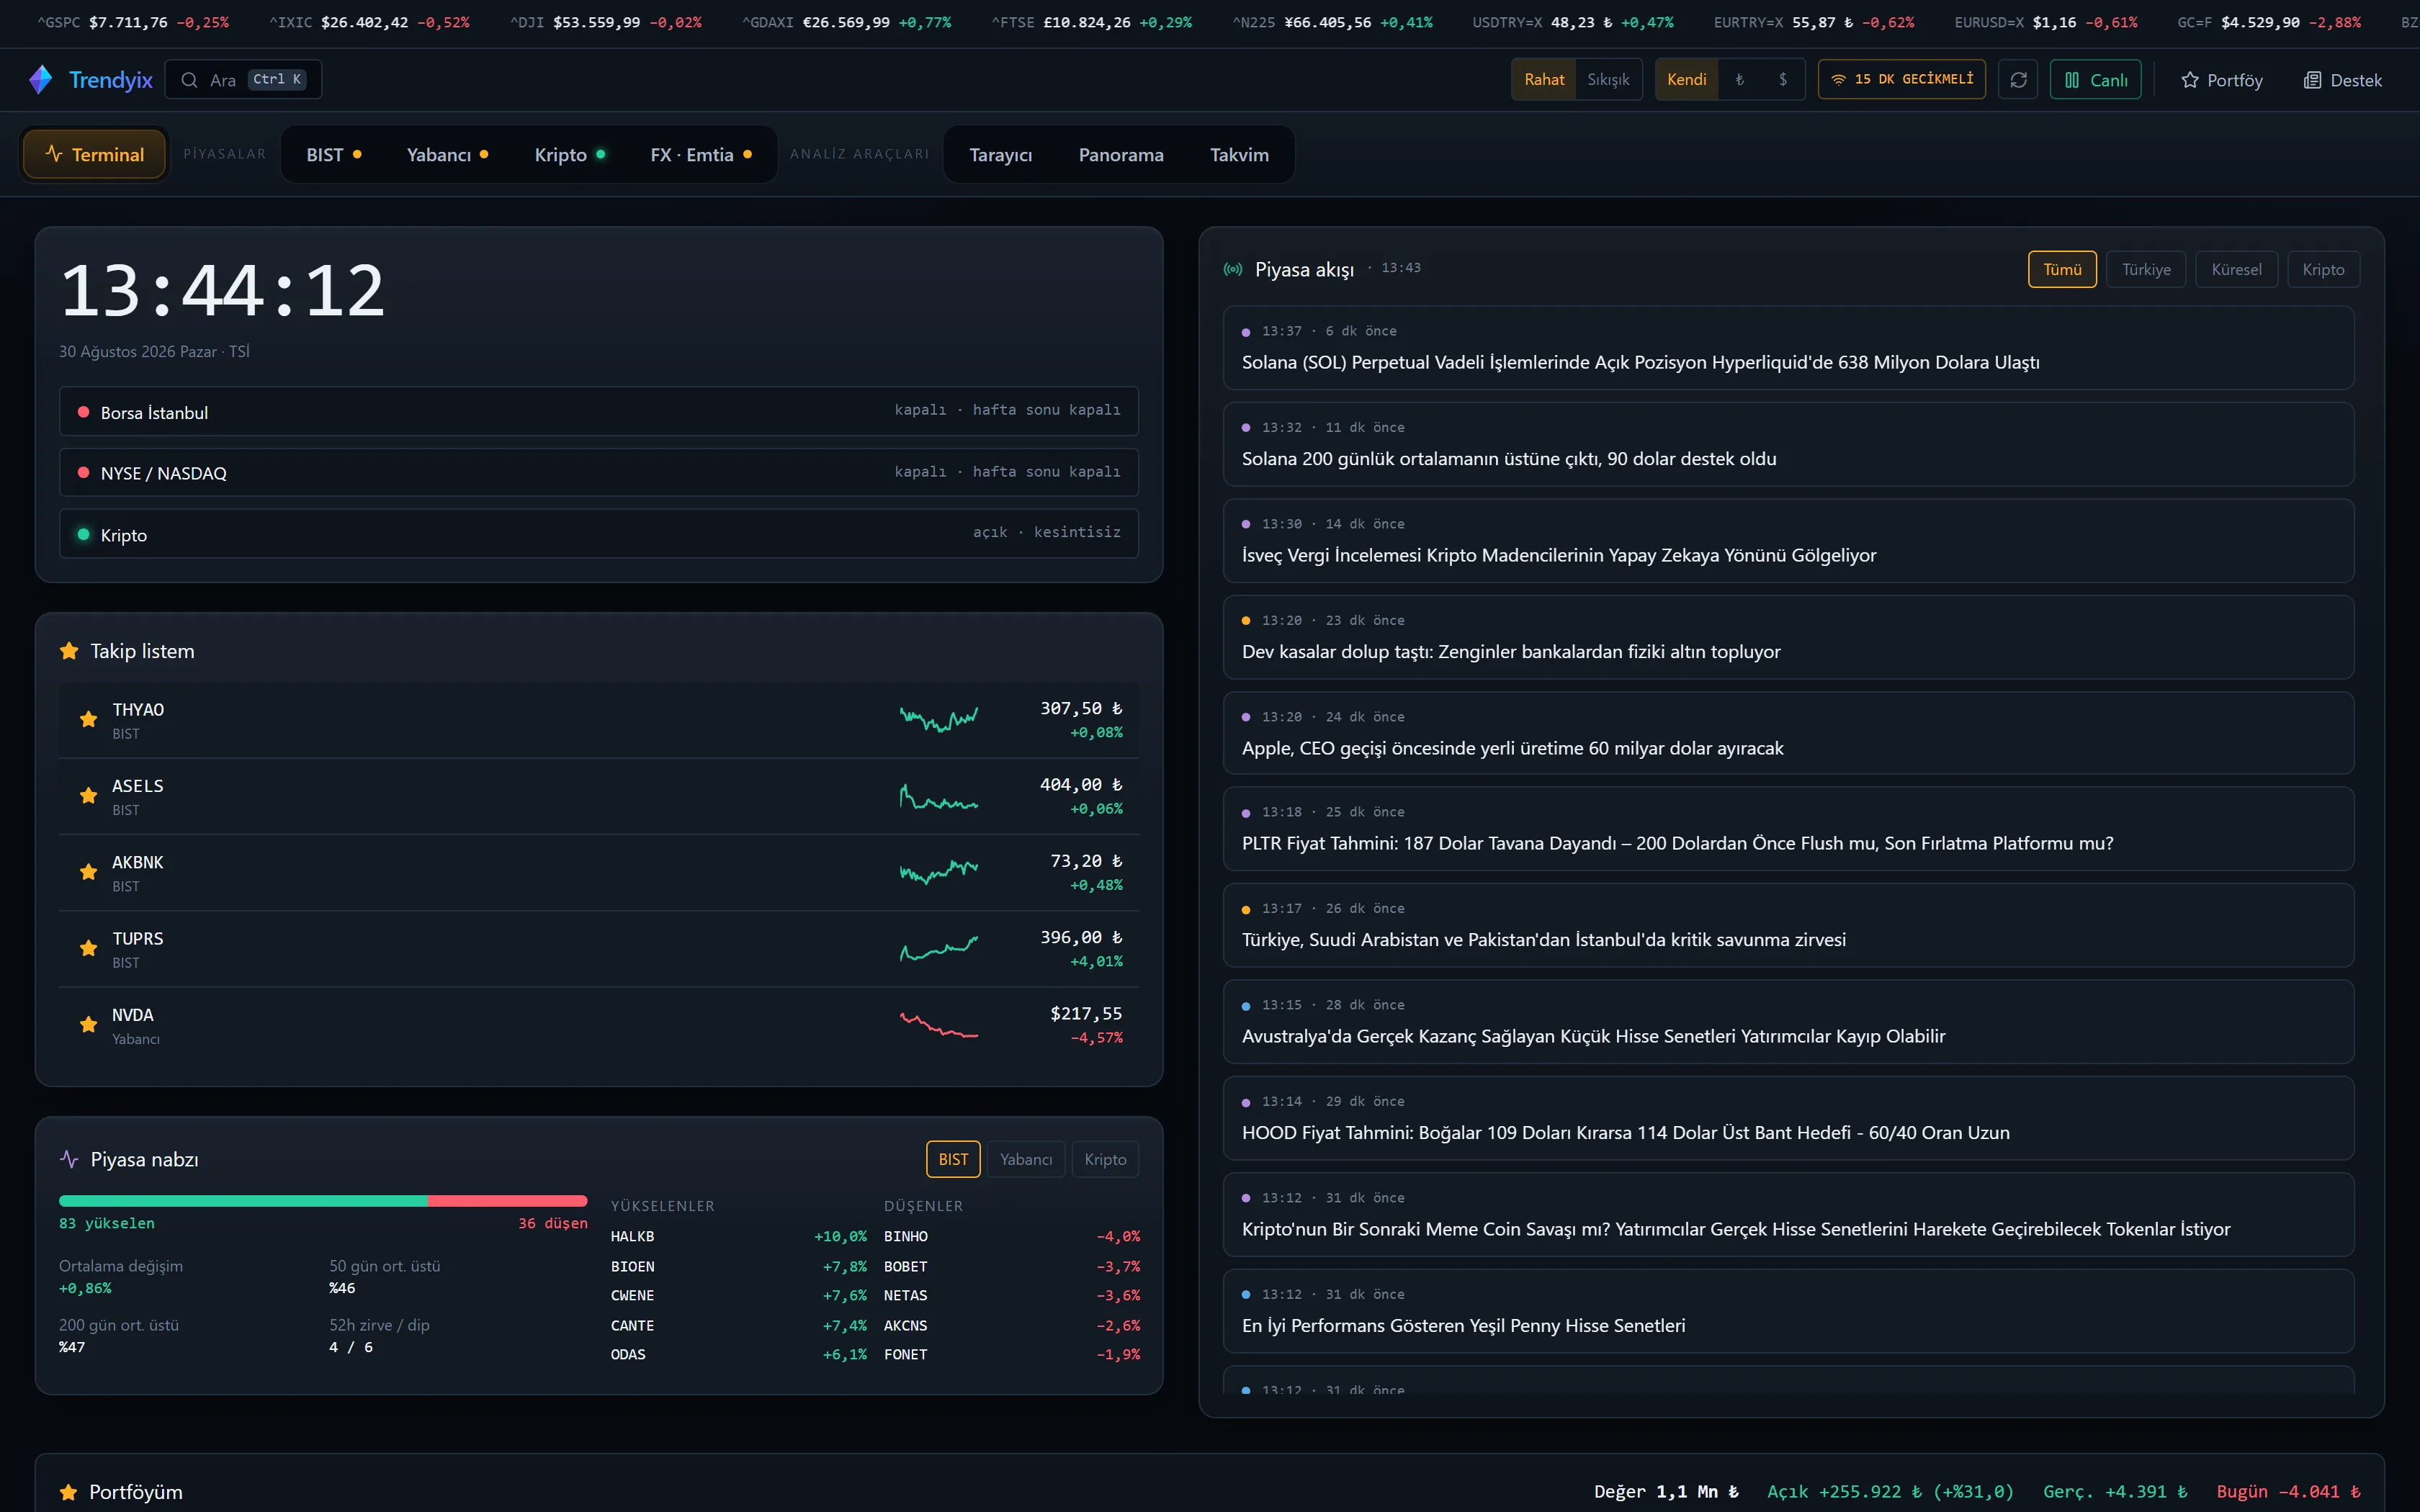This screenshot has height=1512, width=2420.
Task: Click Kripto market status row
Action: click(599, 533)
